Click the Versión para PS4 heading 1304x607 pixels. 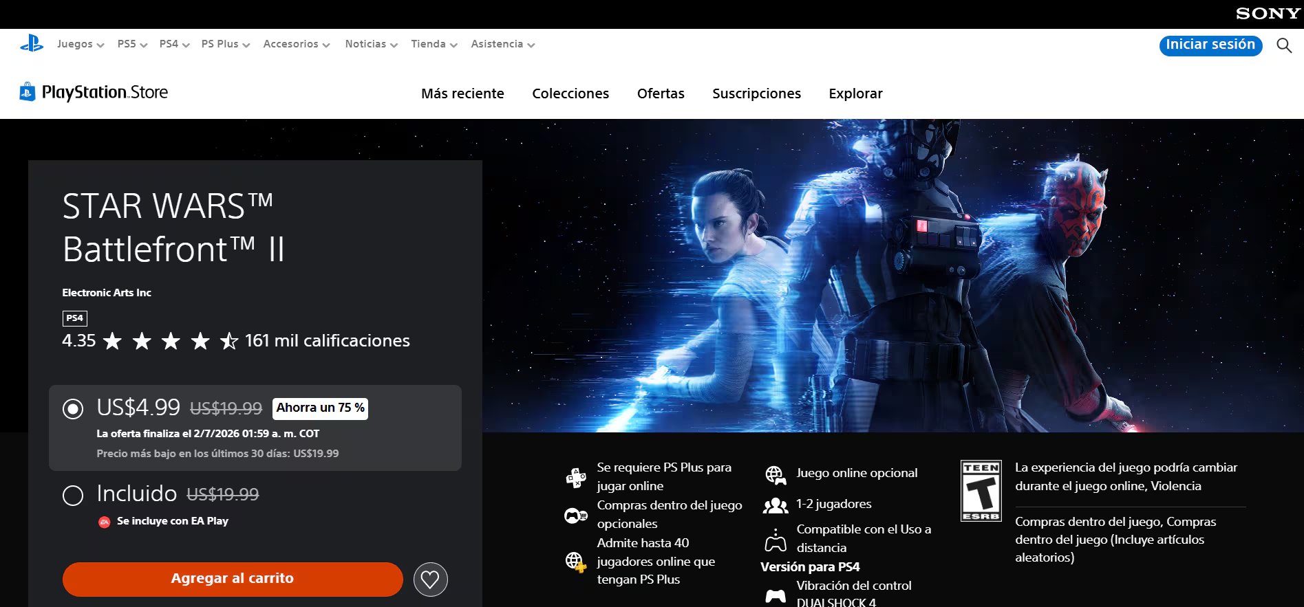[810, 567]
